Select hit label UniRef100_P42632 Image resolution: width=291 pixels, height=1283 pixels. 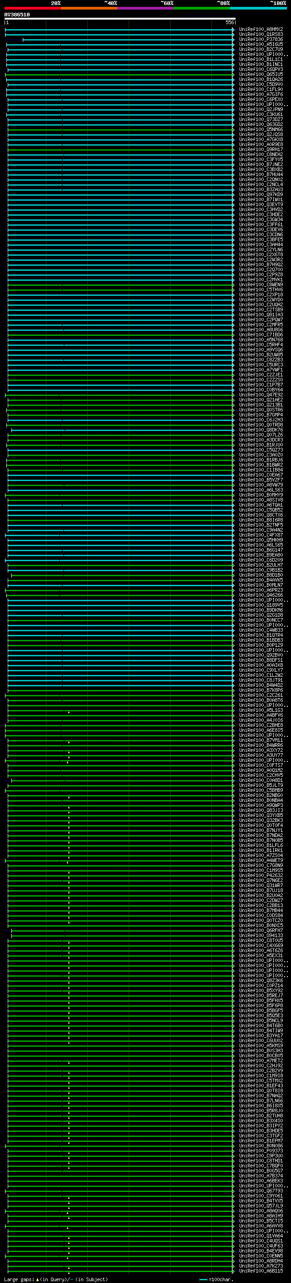(261, 875)
